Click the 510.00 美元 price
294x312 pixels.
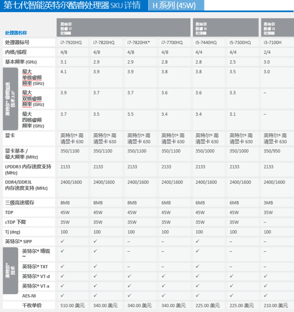click(x=73, y=306)
